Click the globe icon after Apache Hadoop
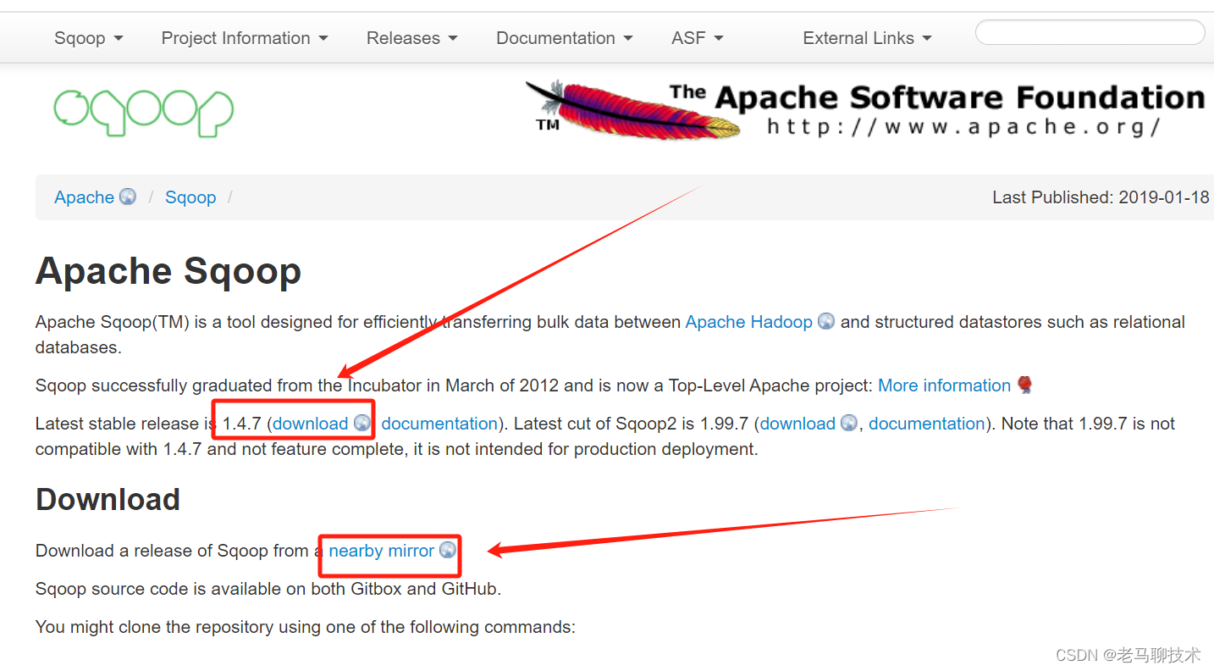Image resolution: width=1214 pixels, height=671 pixels. coord(826,321)
